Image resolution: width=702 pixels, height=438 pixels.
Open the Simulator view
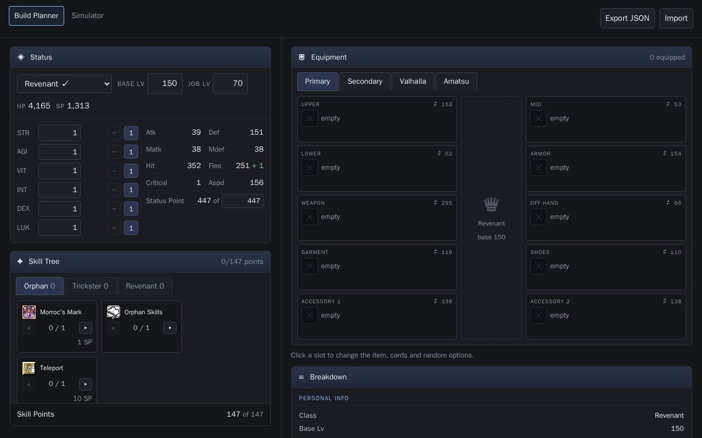pyautogui.click(x=88, y=16)
